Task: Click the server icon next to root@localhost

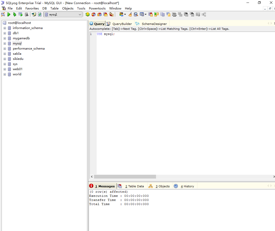Action: tap(5, 23)
